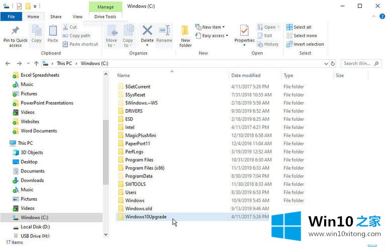This screenshot has height=247, width=387.
Task: Open file History
Action: point(268,44)
